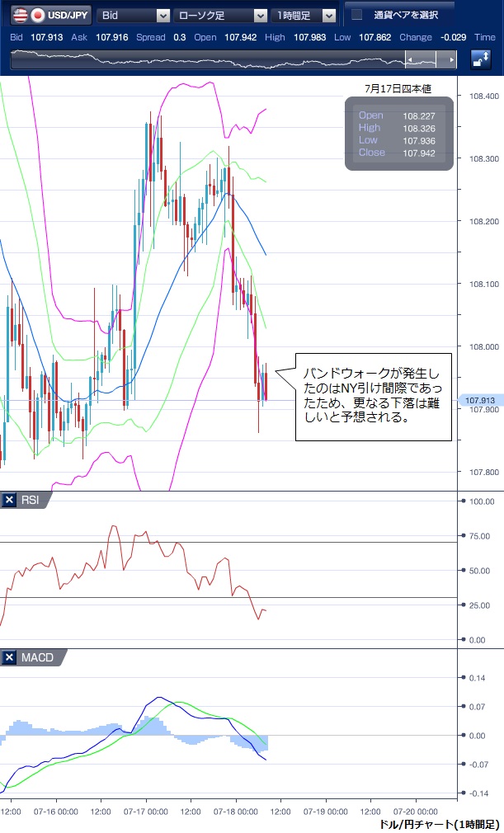Screen dimensions: 504x833
Task: Click the 07-17 00:00 time axis label
Action: point(145,811)
